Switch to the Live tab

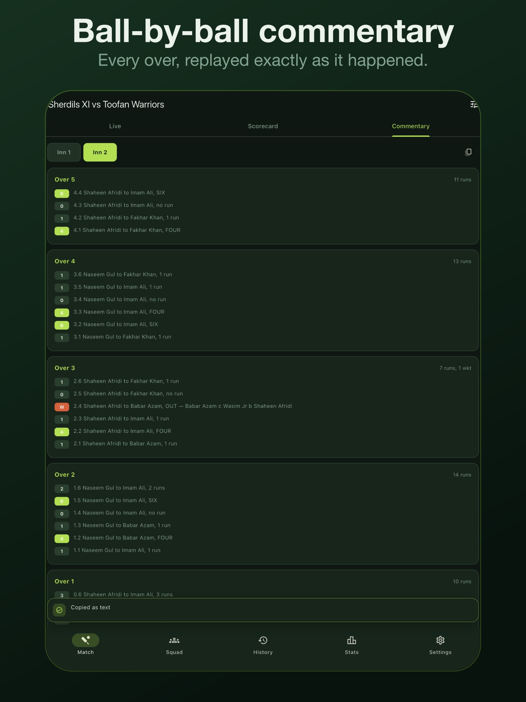point(115,126)
